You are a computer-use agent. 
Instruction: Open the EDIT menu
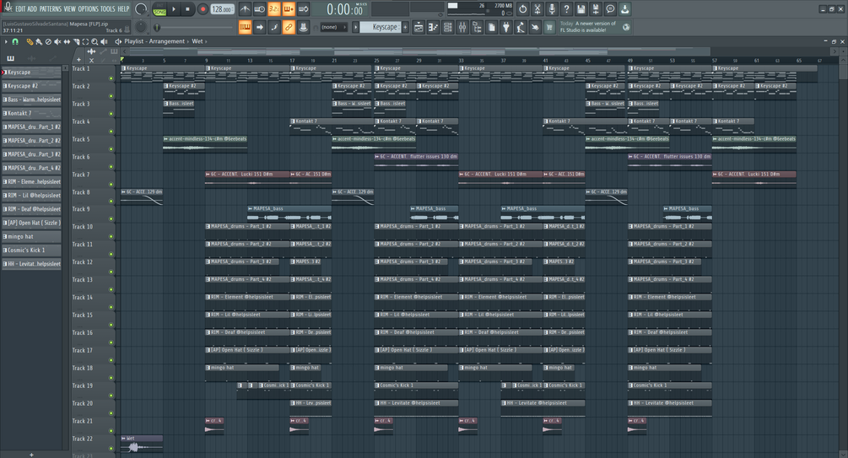tap(20, 8)
